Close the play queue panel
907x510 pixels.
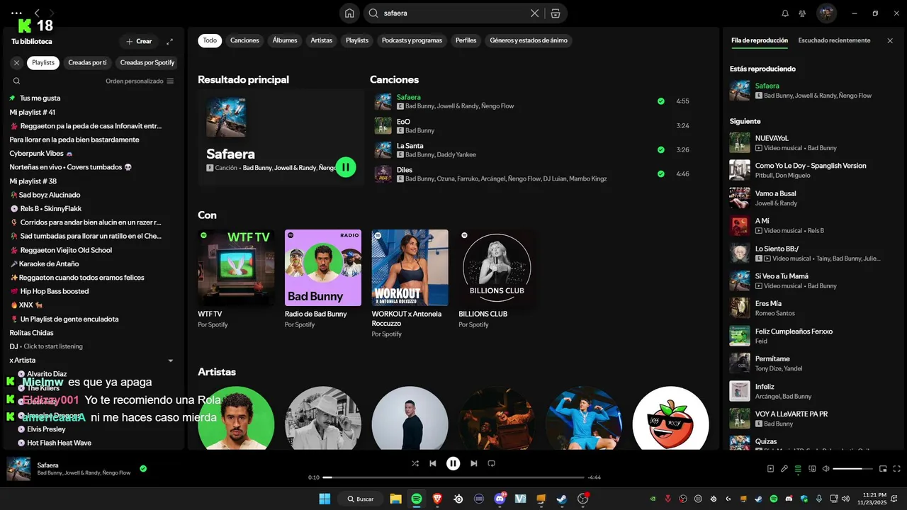[x=890, y=40]
